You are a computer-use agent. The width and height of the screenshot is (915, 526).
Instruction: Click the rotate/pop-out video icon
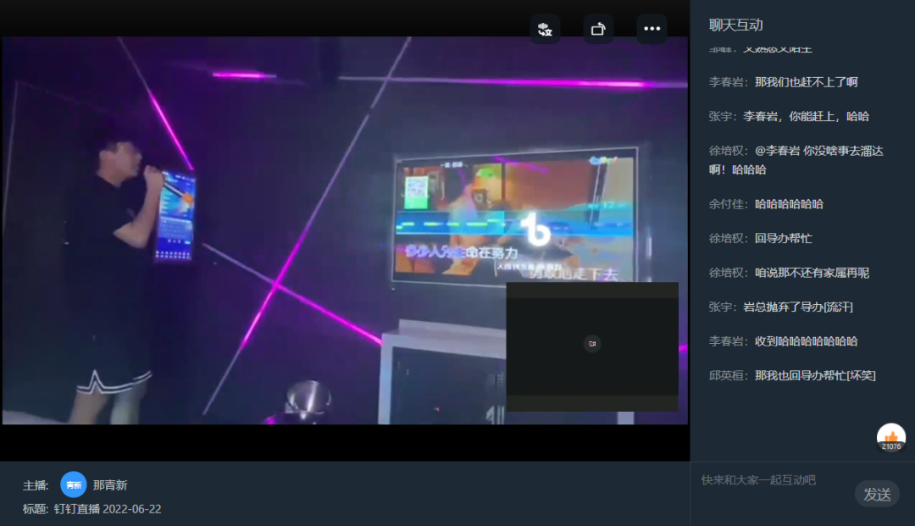[x=598, y=29]
